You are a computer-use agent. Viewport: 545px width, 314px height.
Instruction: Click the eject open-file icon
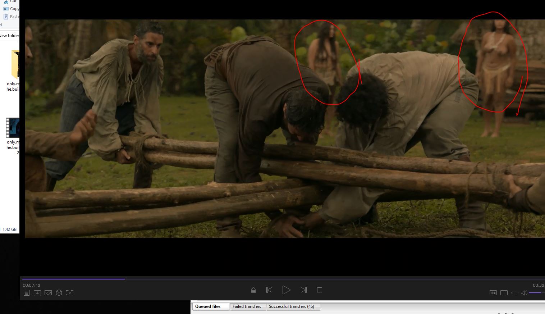tap(253, 290)
